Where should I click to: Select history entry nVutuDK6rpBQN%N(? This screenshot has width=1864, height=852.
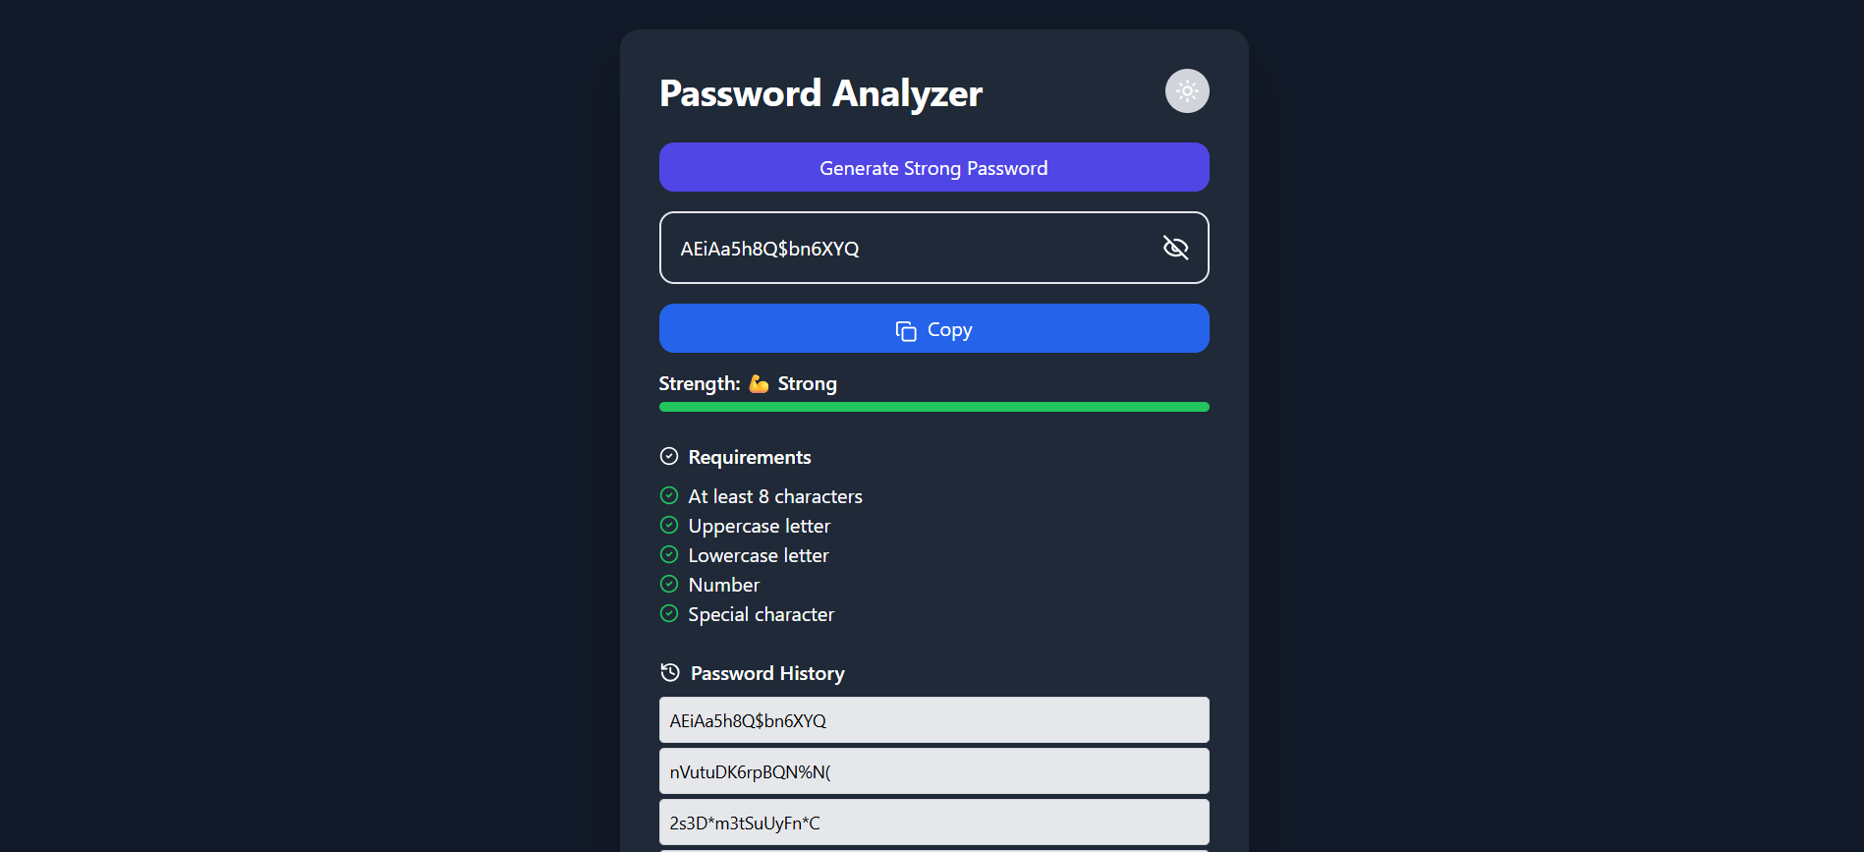click(933, 770)
